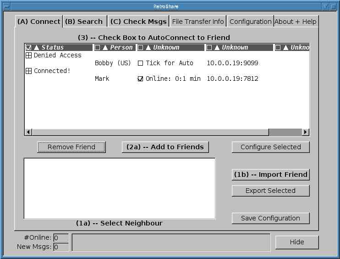Click inside the Select Neighbour list box
The width and height of the screenshot is (340, 259).
119,188
